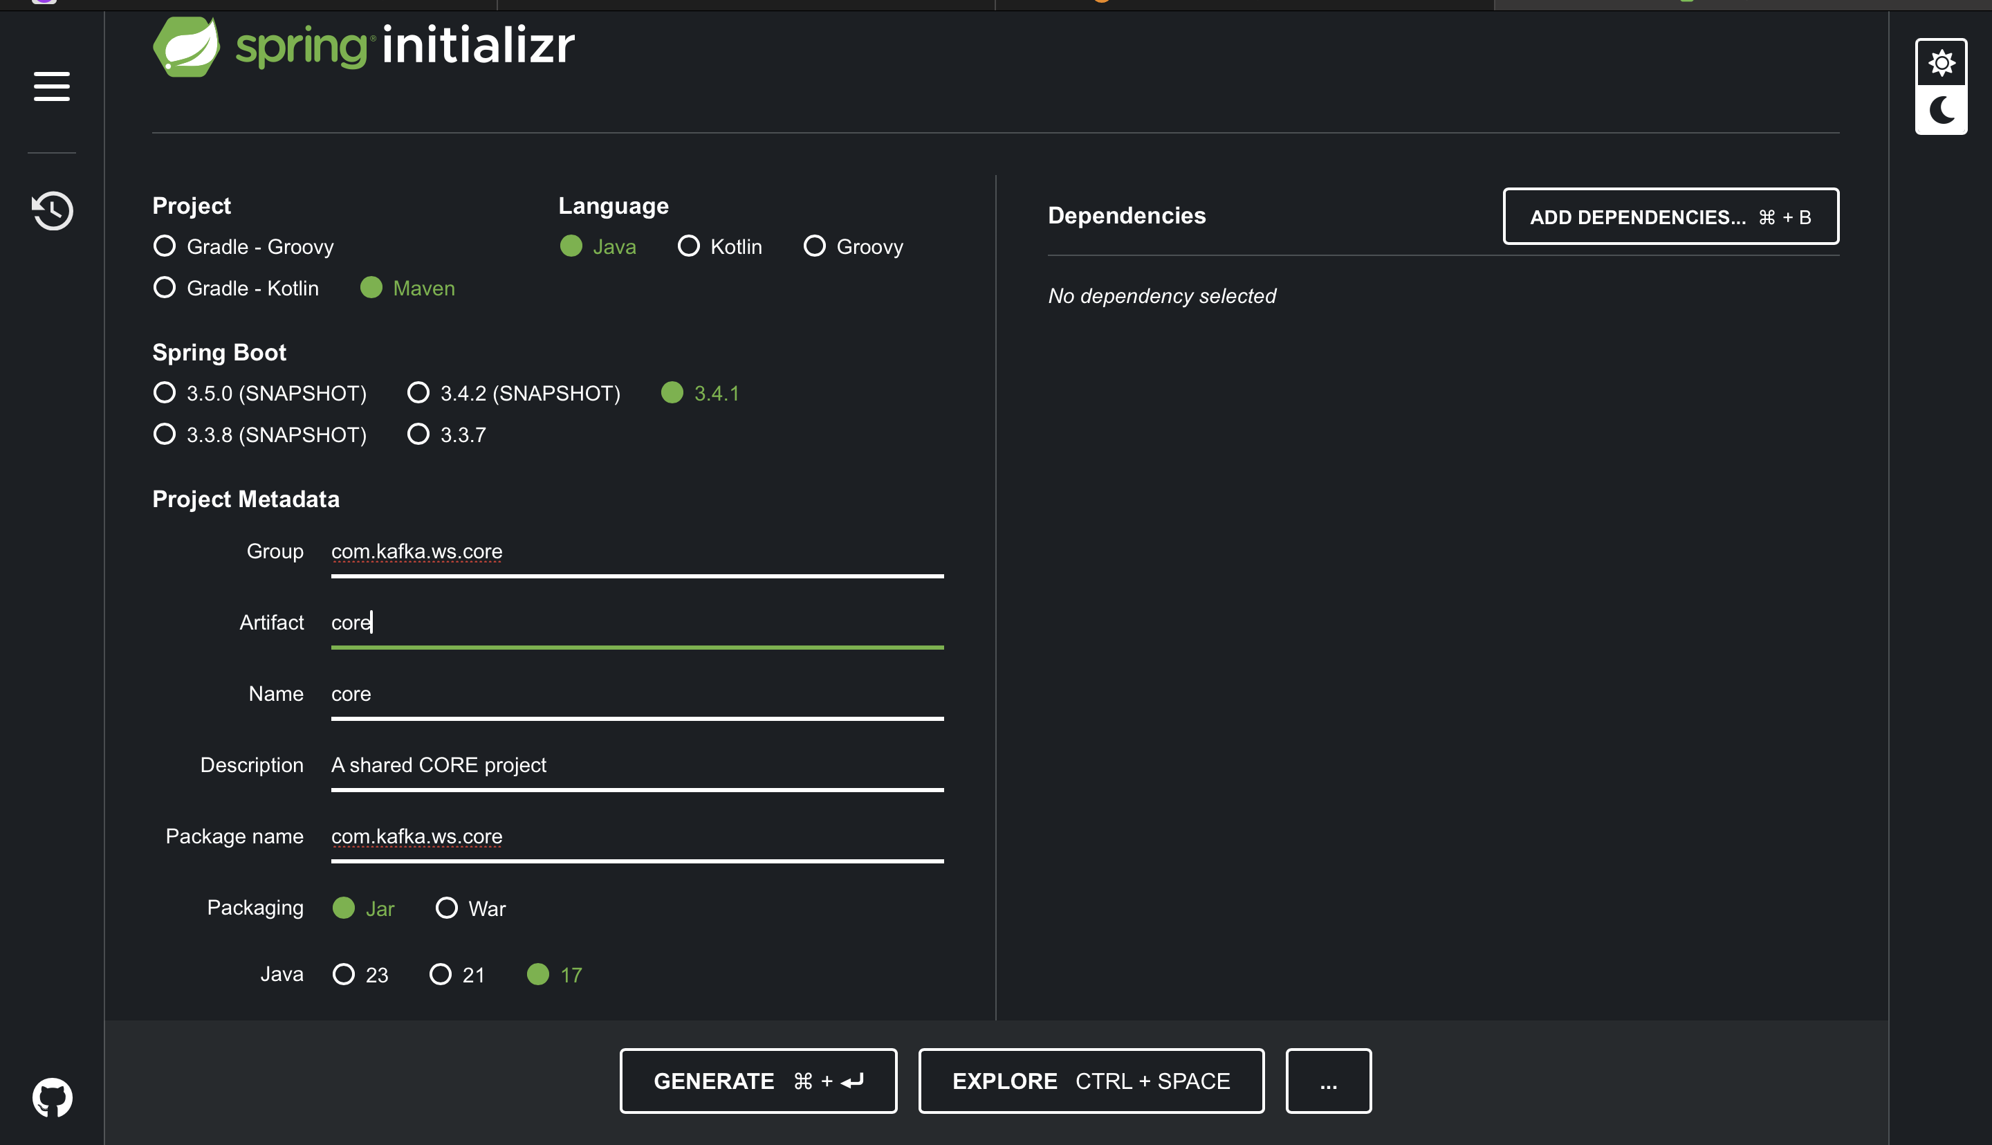
Task: Switch to dark theme moon icon
Action: 1941,110
